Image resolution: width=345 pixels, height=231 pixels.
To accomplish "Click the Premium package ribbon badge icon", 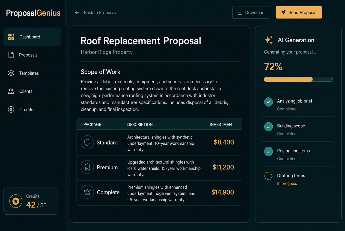I will pyautogui.click(x=87, y=167).
